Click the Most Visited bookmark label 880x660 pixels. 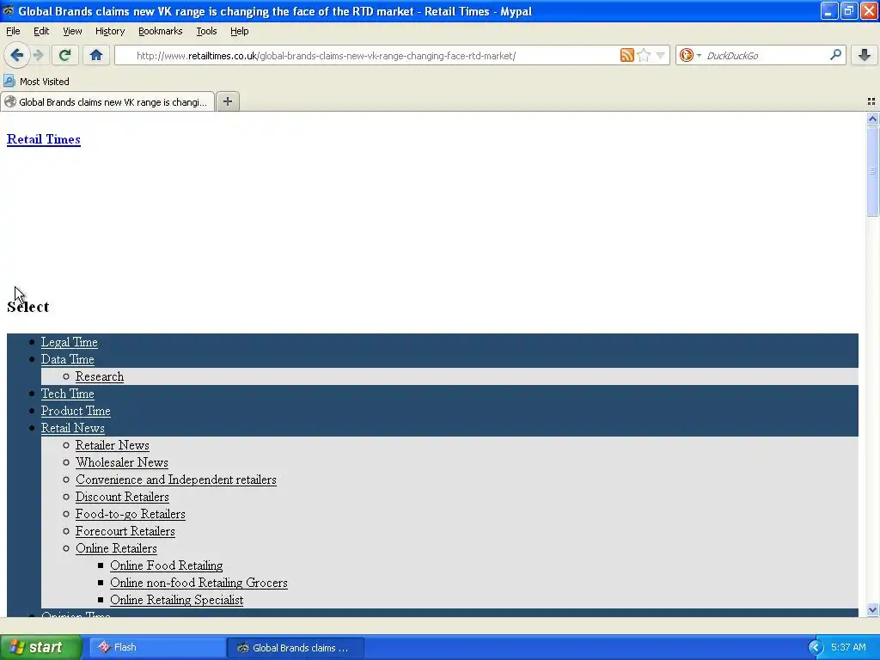(x=45, y=82)
